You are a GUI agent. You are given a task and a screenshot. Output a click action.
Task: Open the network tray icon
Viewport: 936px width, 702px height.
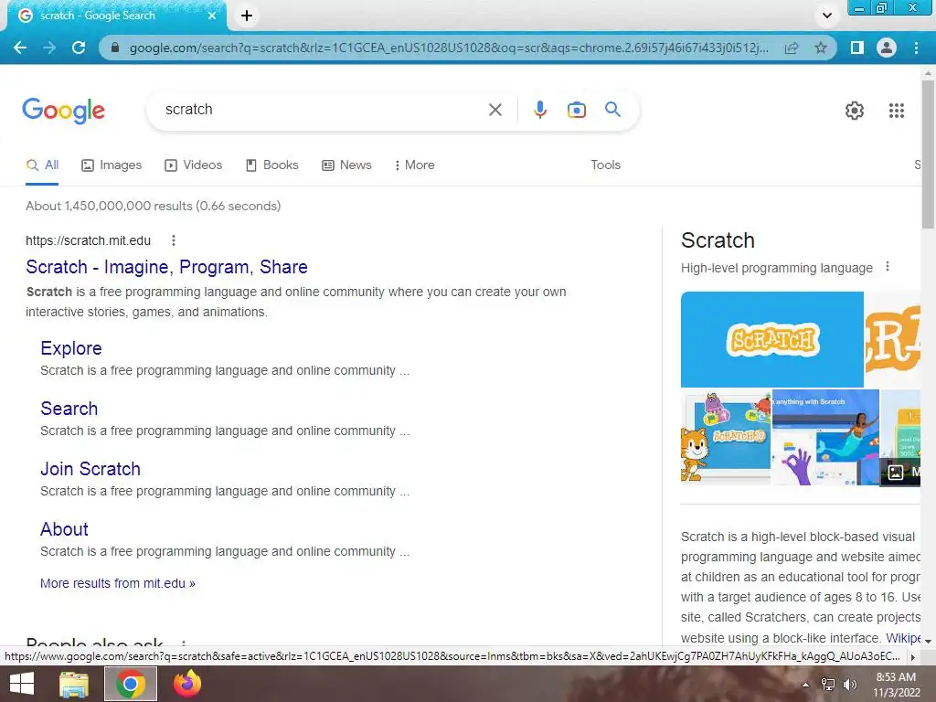point(828,685)
